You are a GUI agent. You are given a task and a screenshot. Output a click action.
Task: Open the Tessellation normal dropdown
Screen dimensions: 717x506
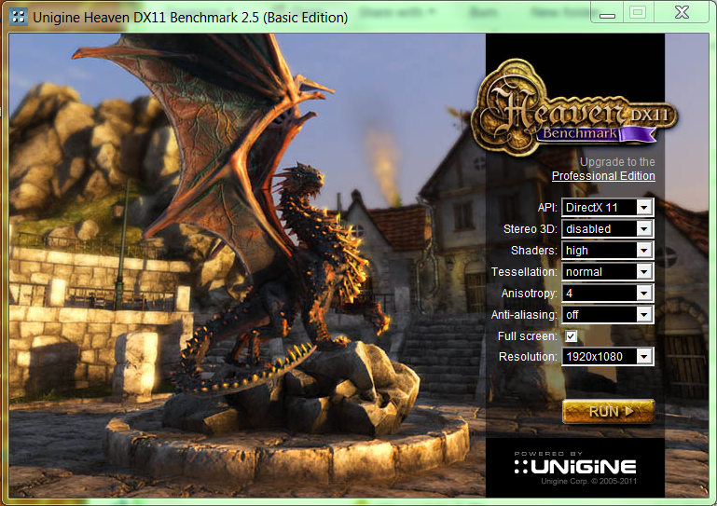pos(608,271)
